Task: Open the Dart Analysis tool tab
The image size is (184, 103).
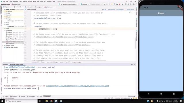Action: point(31,96)
